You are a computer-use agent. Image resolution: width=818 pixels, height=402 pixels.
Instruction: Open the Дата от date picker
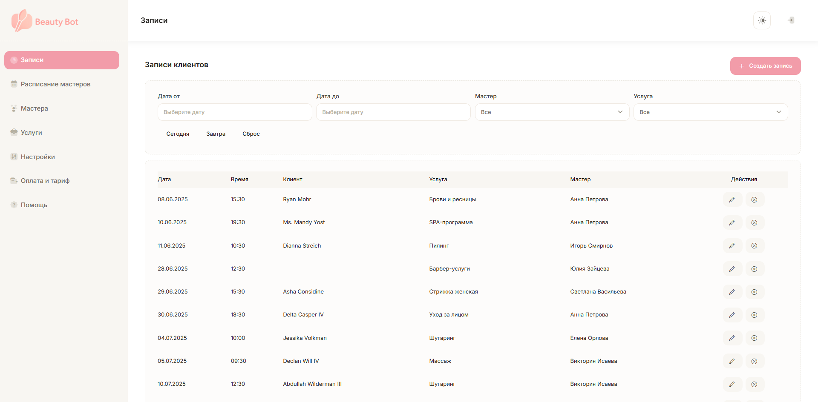pyautogui.click(x=234, y=112)
